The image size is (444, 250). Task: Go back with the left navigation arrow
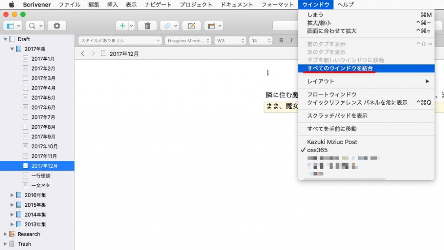[82, 53]
